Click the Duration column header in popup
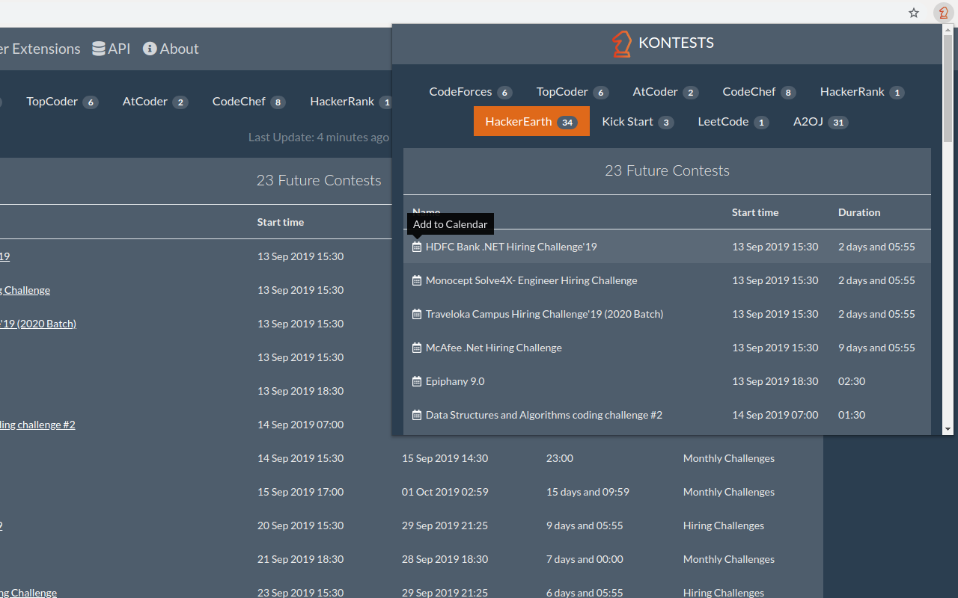 859,212
